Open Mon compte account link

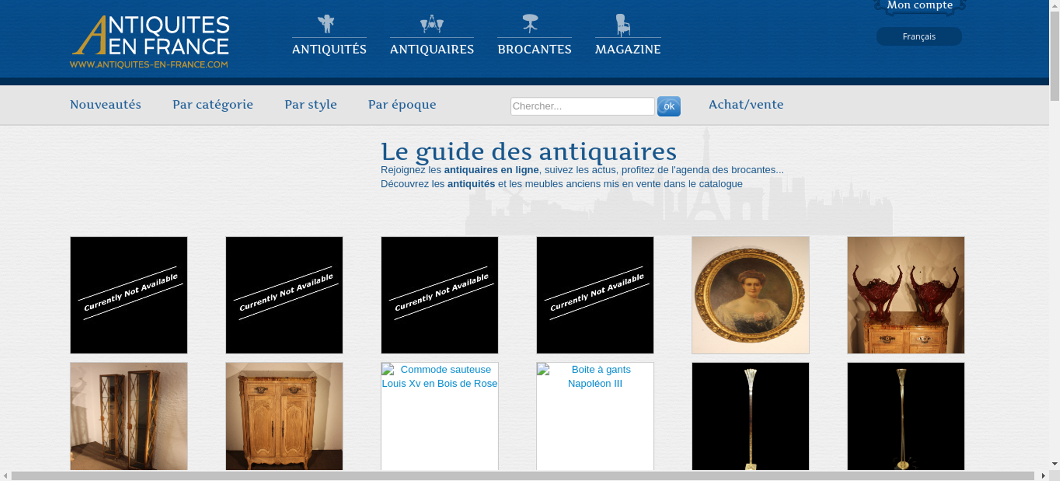tap(920, 5)
